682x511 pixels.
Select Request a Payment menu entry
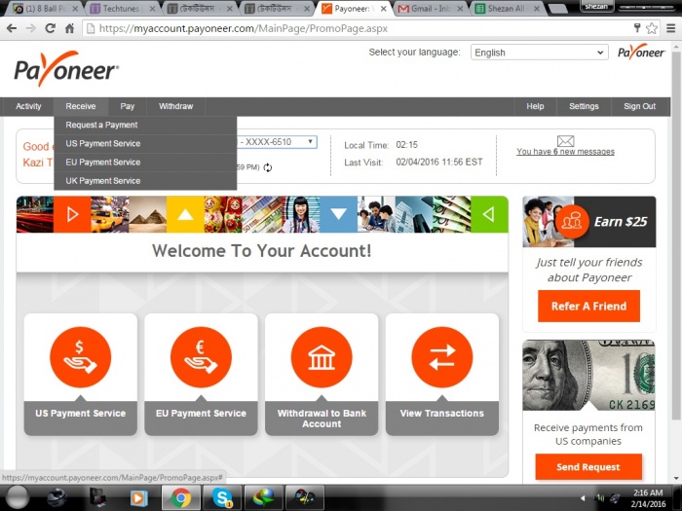coord(145,126)
